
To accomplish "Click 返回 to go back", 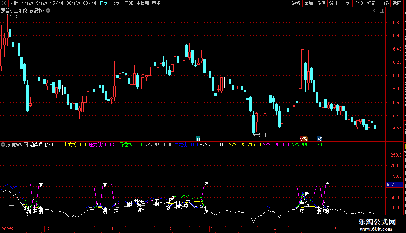I will coord(397,3).
